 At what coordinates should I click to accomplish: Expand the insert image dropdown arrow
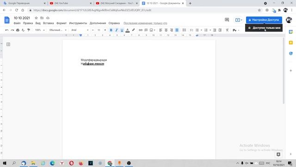point(154,30)
